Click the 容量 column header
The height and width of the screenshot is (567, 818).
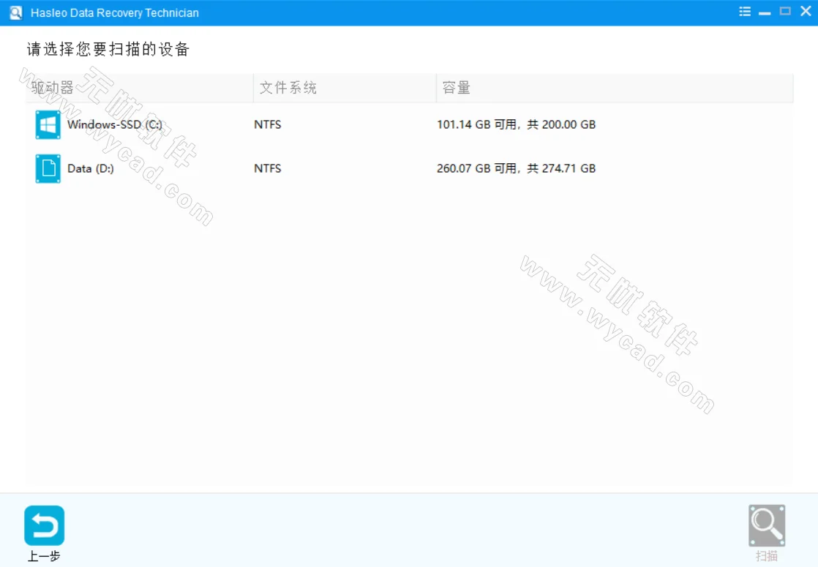tap(457, 87)
